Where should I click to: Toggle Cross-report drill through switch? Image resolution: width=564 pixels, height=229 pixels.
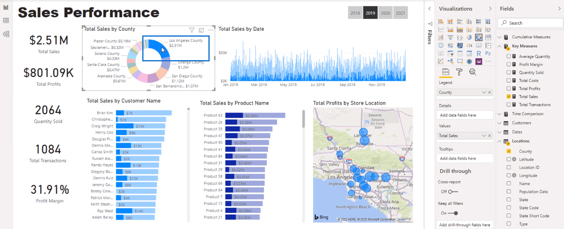pyautogui.click(x=453, y=192)
